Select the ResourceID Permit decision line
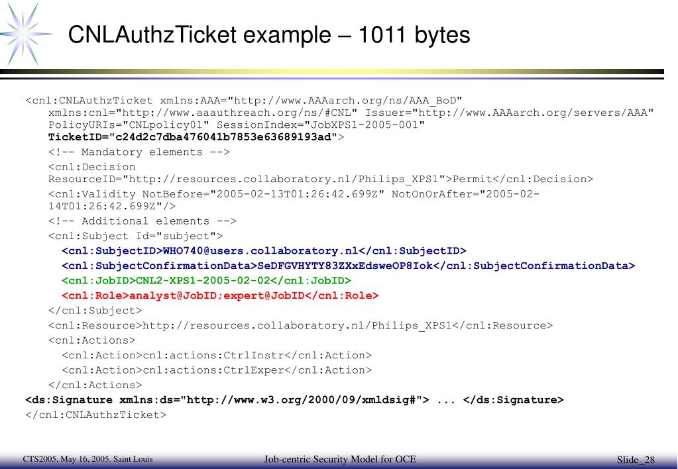This screenshot has height=469, width=678. [x=320, y=179]
